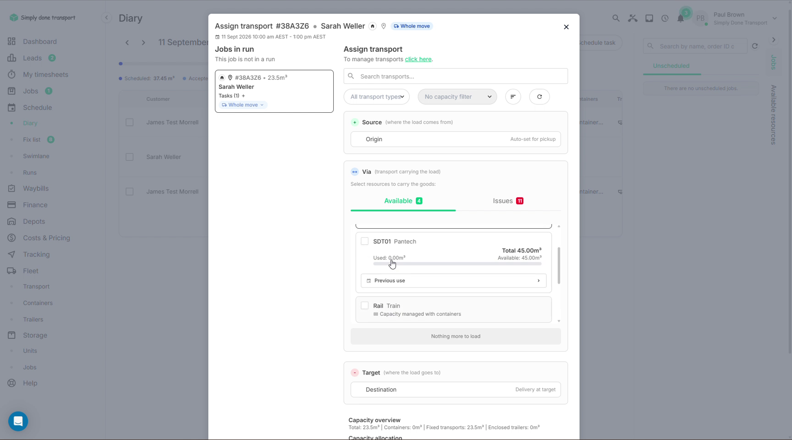This screenshot has height=440, width=792.
Task: Go to next day in Diary
Action: coord(143,43)
